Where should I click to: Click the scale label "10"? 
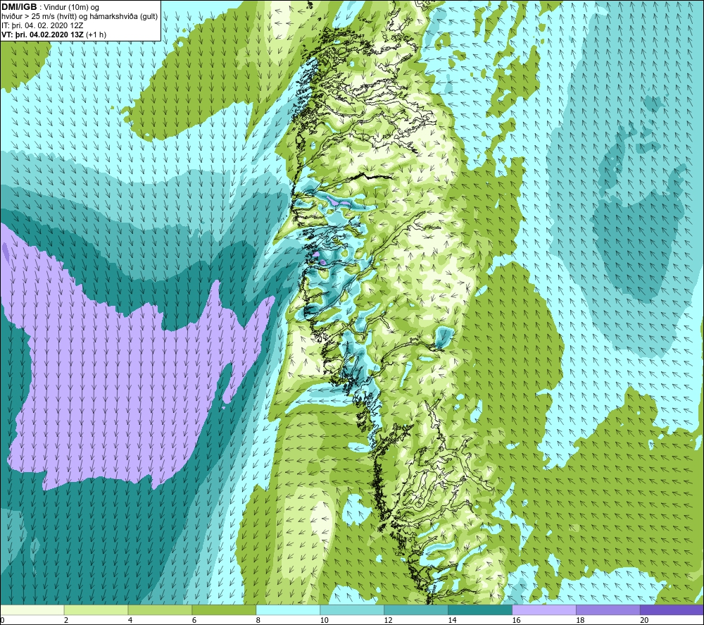pyautogui.click(x=324, y=620)
